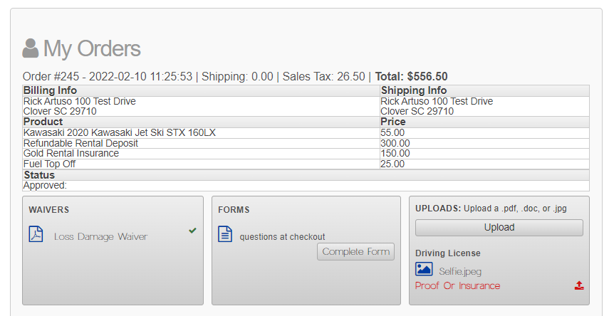This screenshot has height=316, width=609.
Task: Click the Fuel Top Off product row
Action: pos(306,164)
